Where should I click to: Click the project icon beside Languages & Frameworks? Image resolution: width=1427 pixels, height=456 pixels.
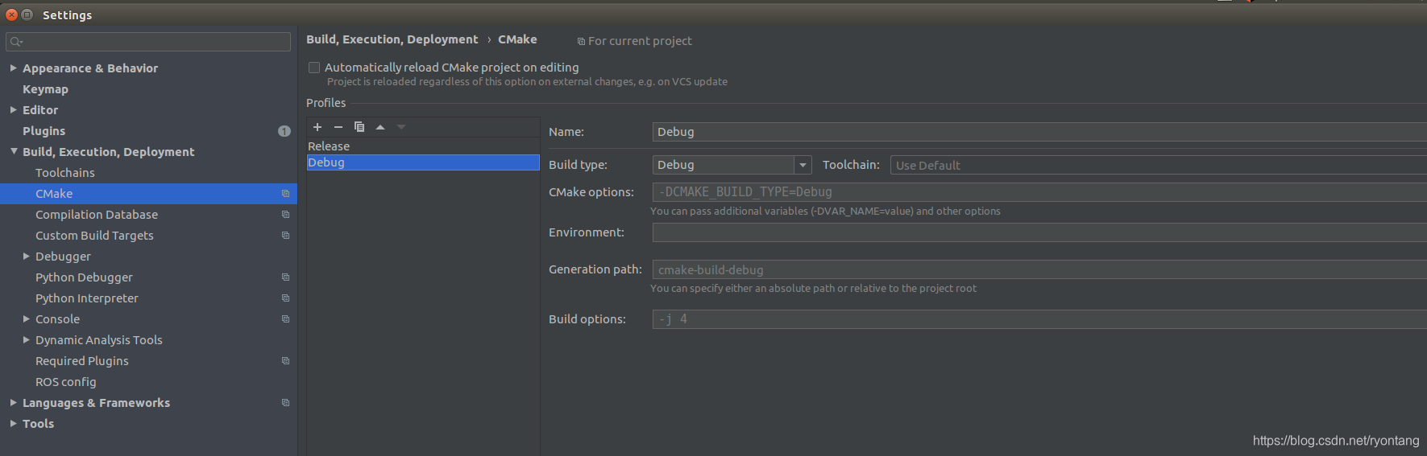(285, 403)
